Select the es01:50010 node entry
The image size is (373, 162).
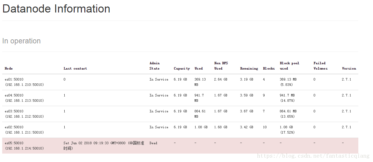[24, 82]
